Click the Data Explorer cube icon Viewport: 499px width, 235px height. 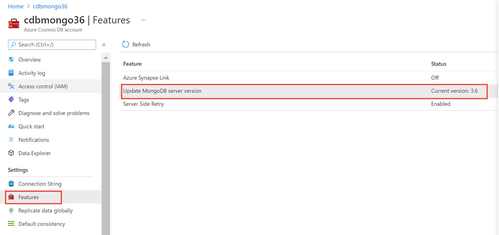pyautogui.click(x=11, y=153)
